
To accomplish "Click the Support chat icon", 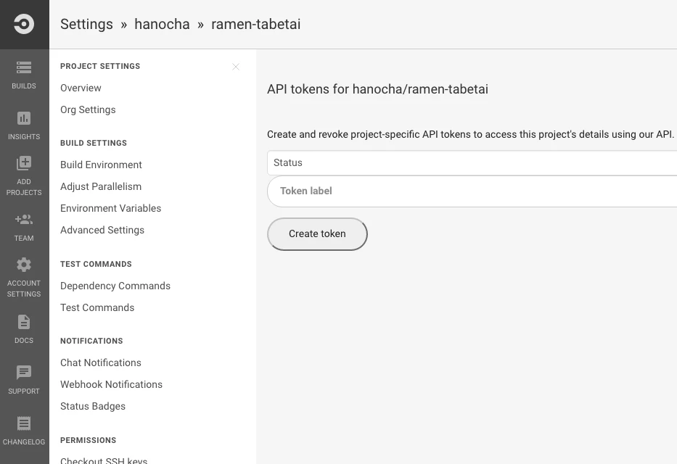I will pos(24,372).
